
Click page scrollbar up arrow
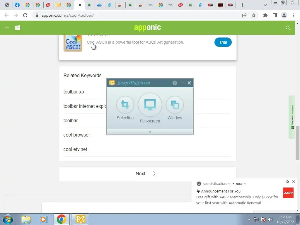298,23
